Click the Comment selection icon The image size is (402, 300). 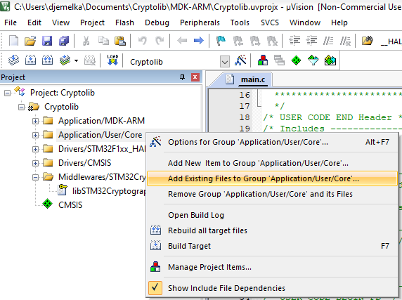click(328, 41)
